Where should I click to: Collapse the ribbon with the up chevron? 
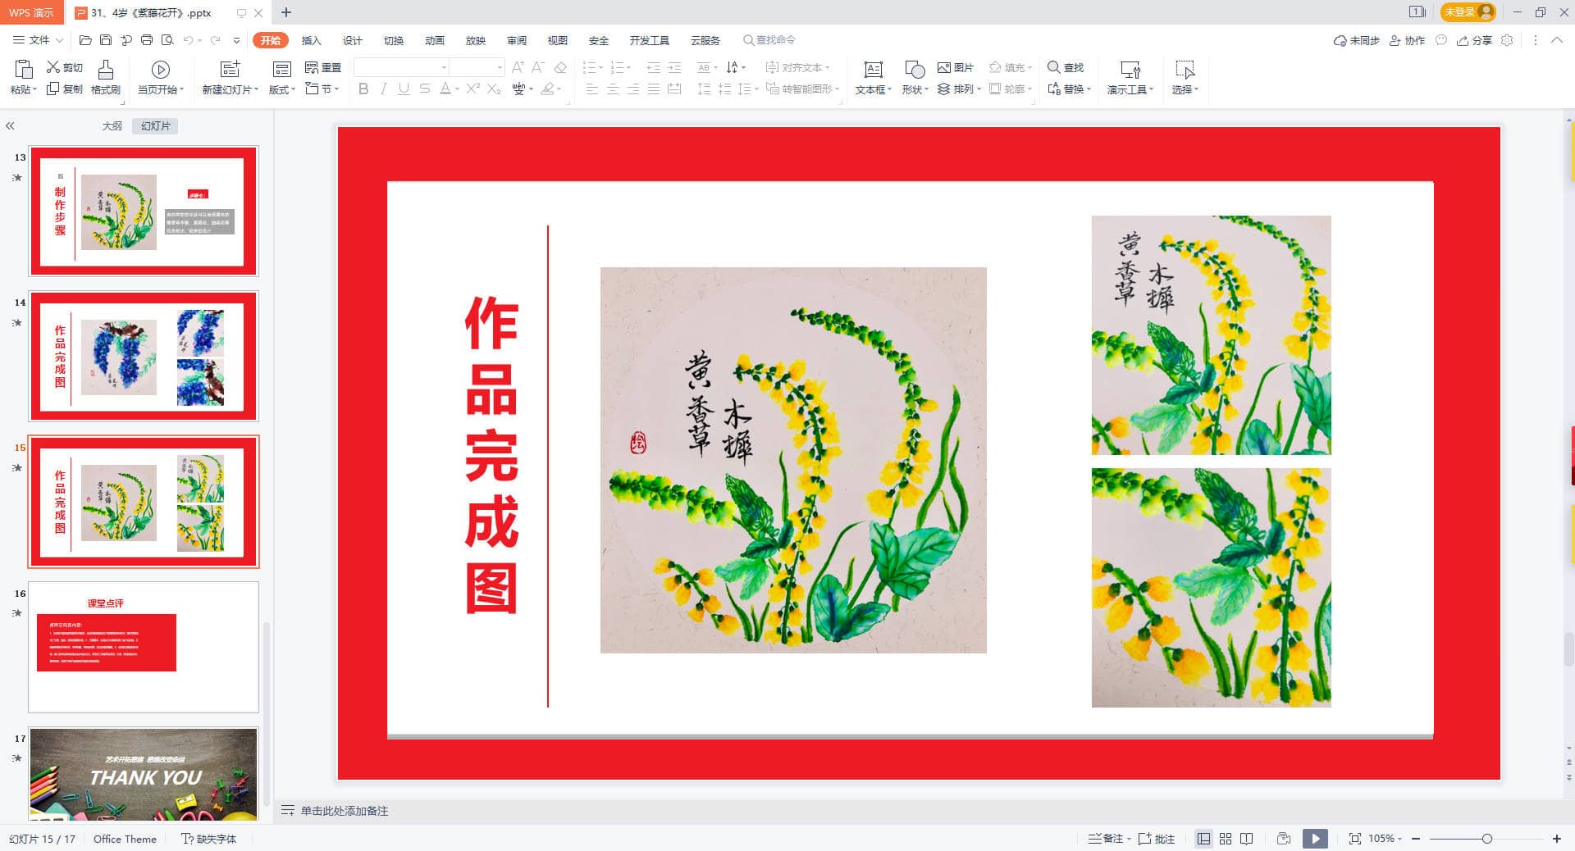coord(1556,40)
